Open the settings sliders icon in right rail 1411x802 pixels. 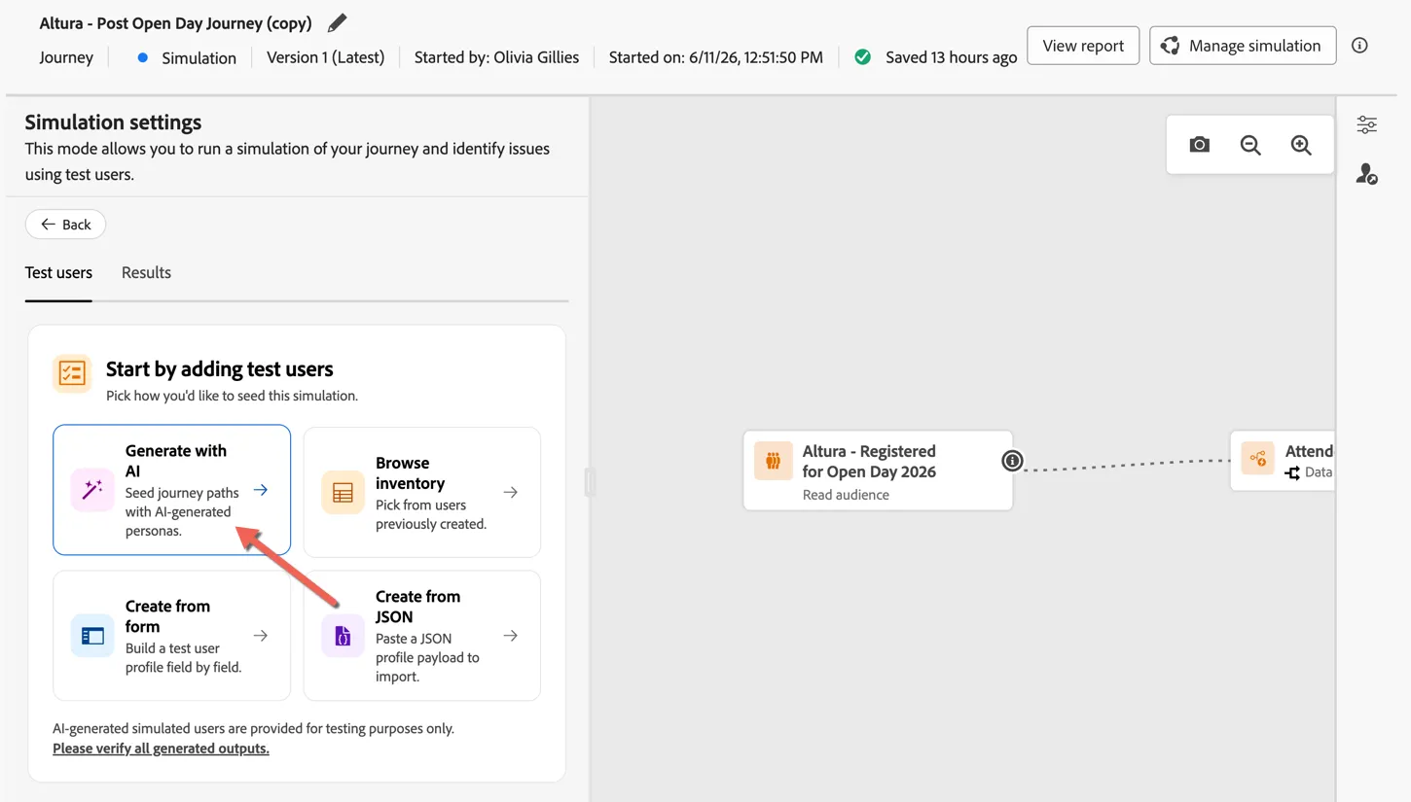coord(1367,124)
